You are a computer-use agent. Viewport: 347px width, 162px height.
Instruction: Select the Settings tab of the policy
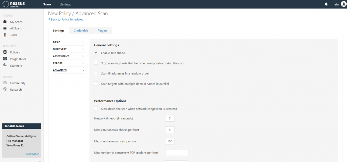(59, 30)
